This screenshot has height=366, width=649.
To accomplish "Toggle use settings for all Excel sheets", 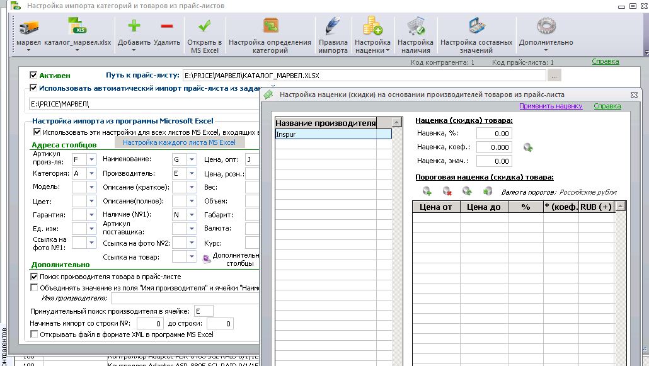I will click(x=37, y=132).
